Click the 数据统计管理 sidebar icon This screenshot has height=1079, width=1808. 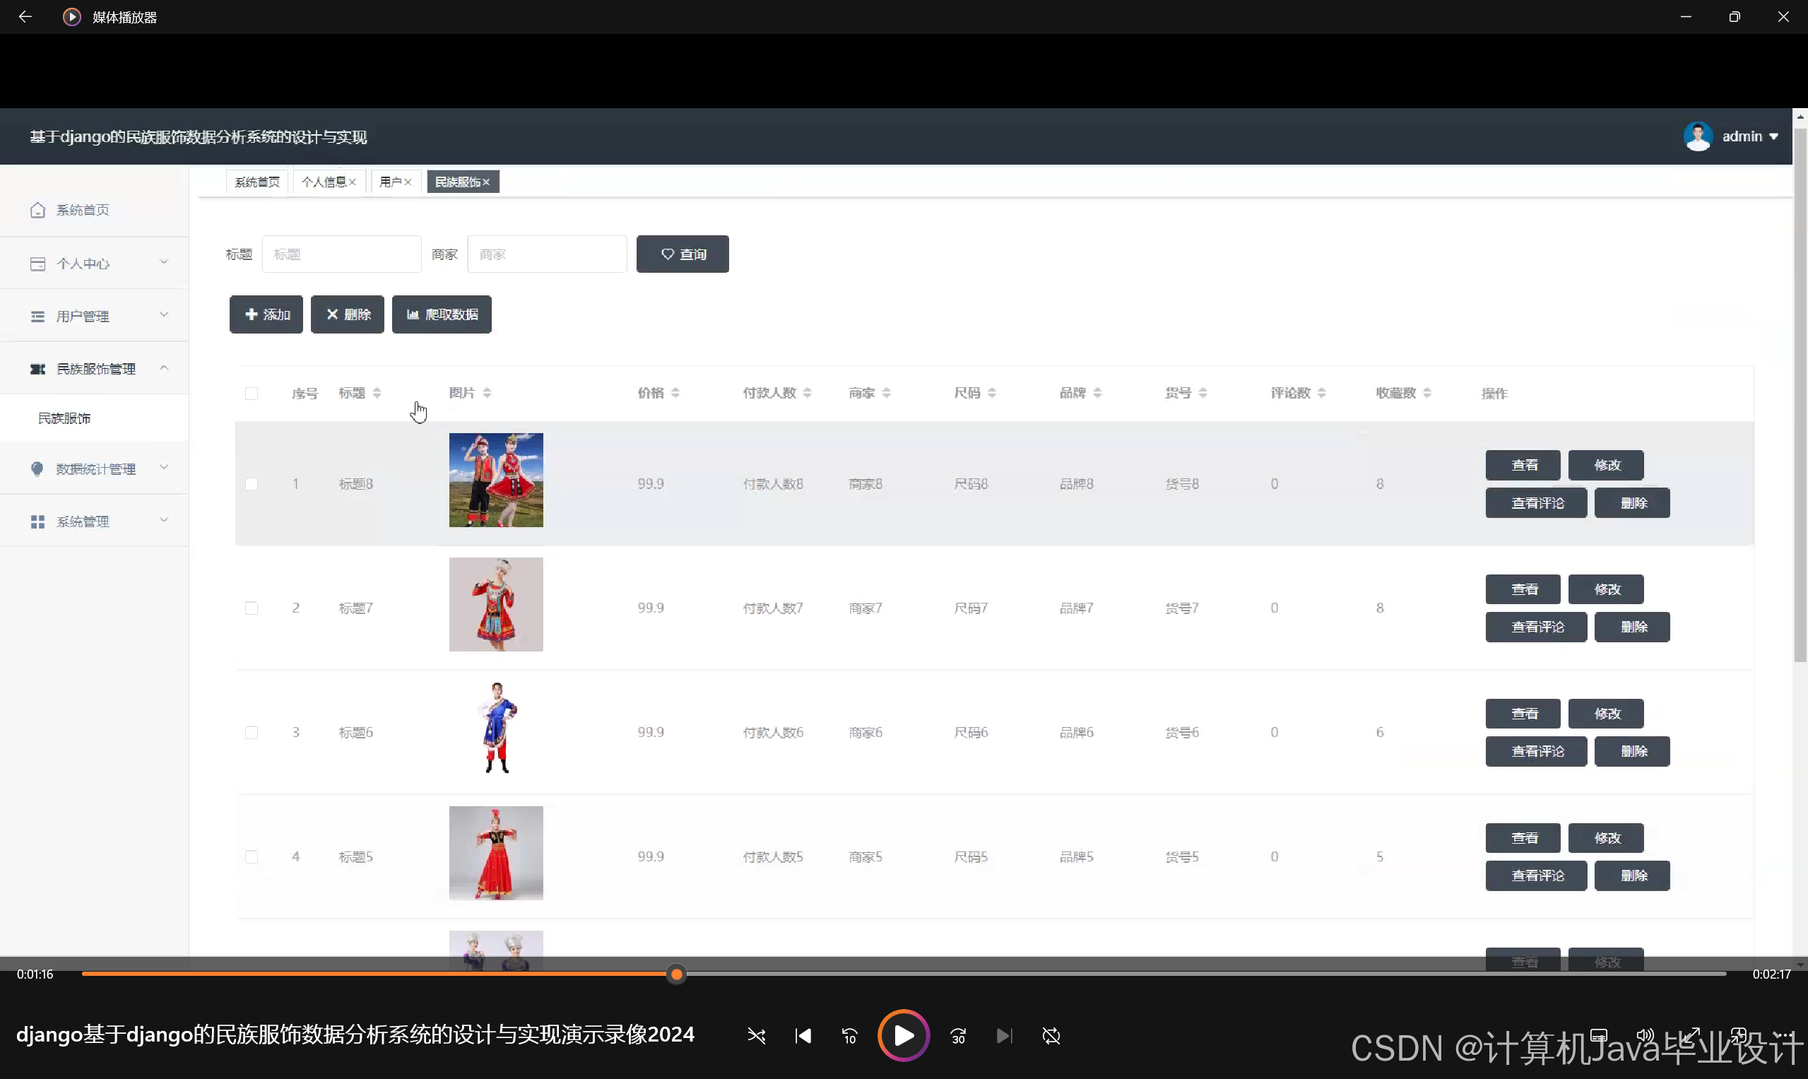tap(38, 469)
